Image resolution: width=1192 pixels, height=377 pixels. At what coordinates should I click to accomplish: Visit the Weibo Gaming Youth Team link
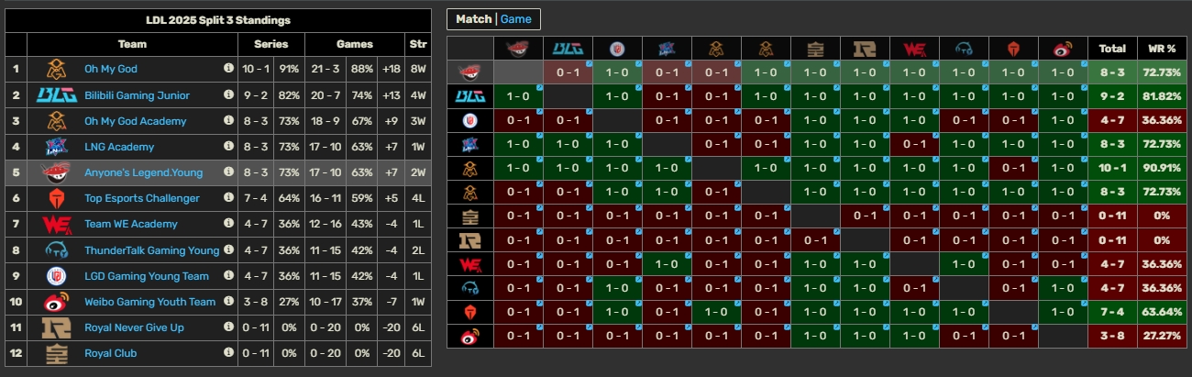149,302
